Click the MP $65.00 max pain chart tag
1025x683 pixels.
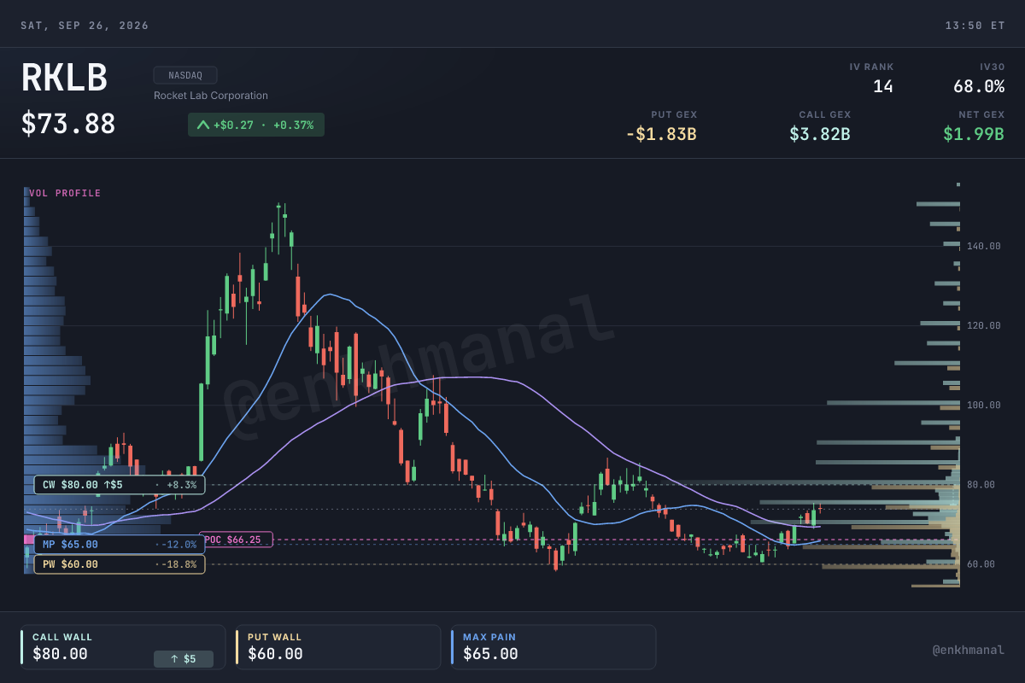(x=120, y=545)
